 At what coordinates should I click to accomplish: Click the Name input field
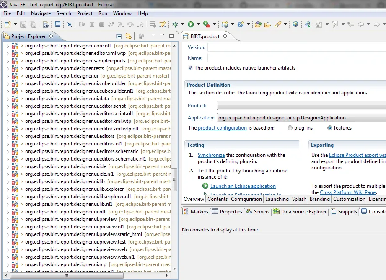coord(297,58)
